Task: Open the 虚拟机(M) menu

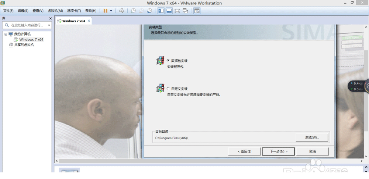Action: [55, 11]
